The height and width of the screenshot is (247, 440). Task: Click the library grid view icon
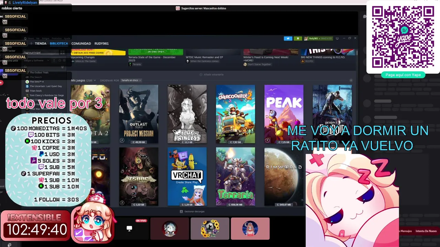coord(62,52)
